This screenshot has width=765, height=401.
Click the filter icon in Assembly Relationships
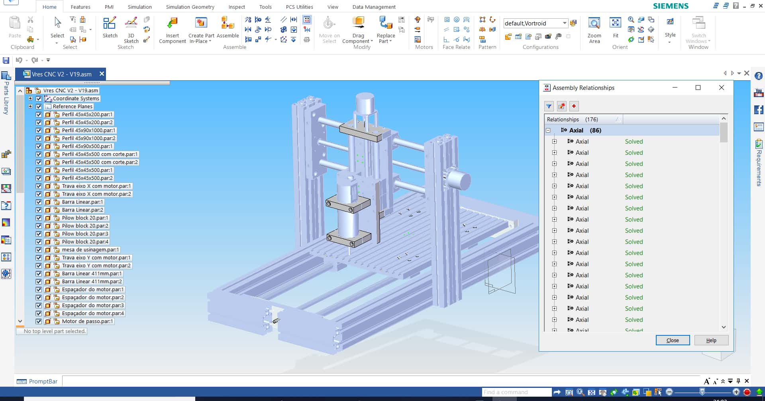(549, 106)
